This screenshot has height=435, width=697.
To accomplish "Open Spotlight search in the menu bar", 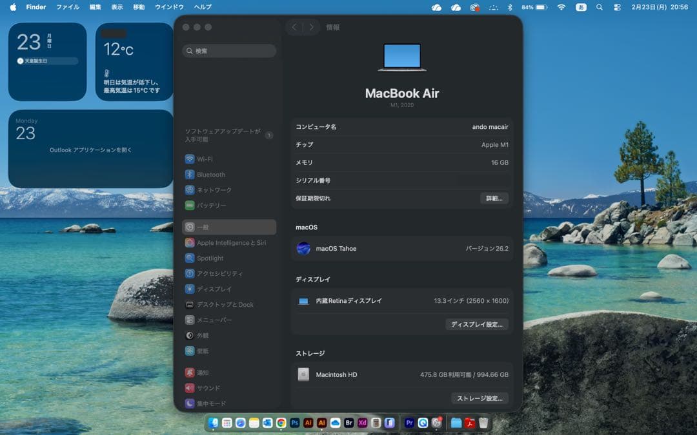I will tap(599, 7).
